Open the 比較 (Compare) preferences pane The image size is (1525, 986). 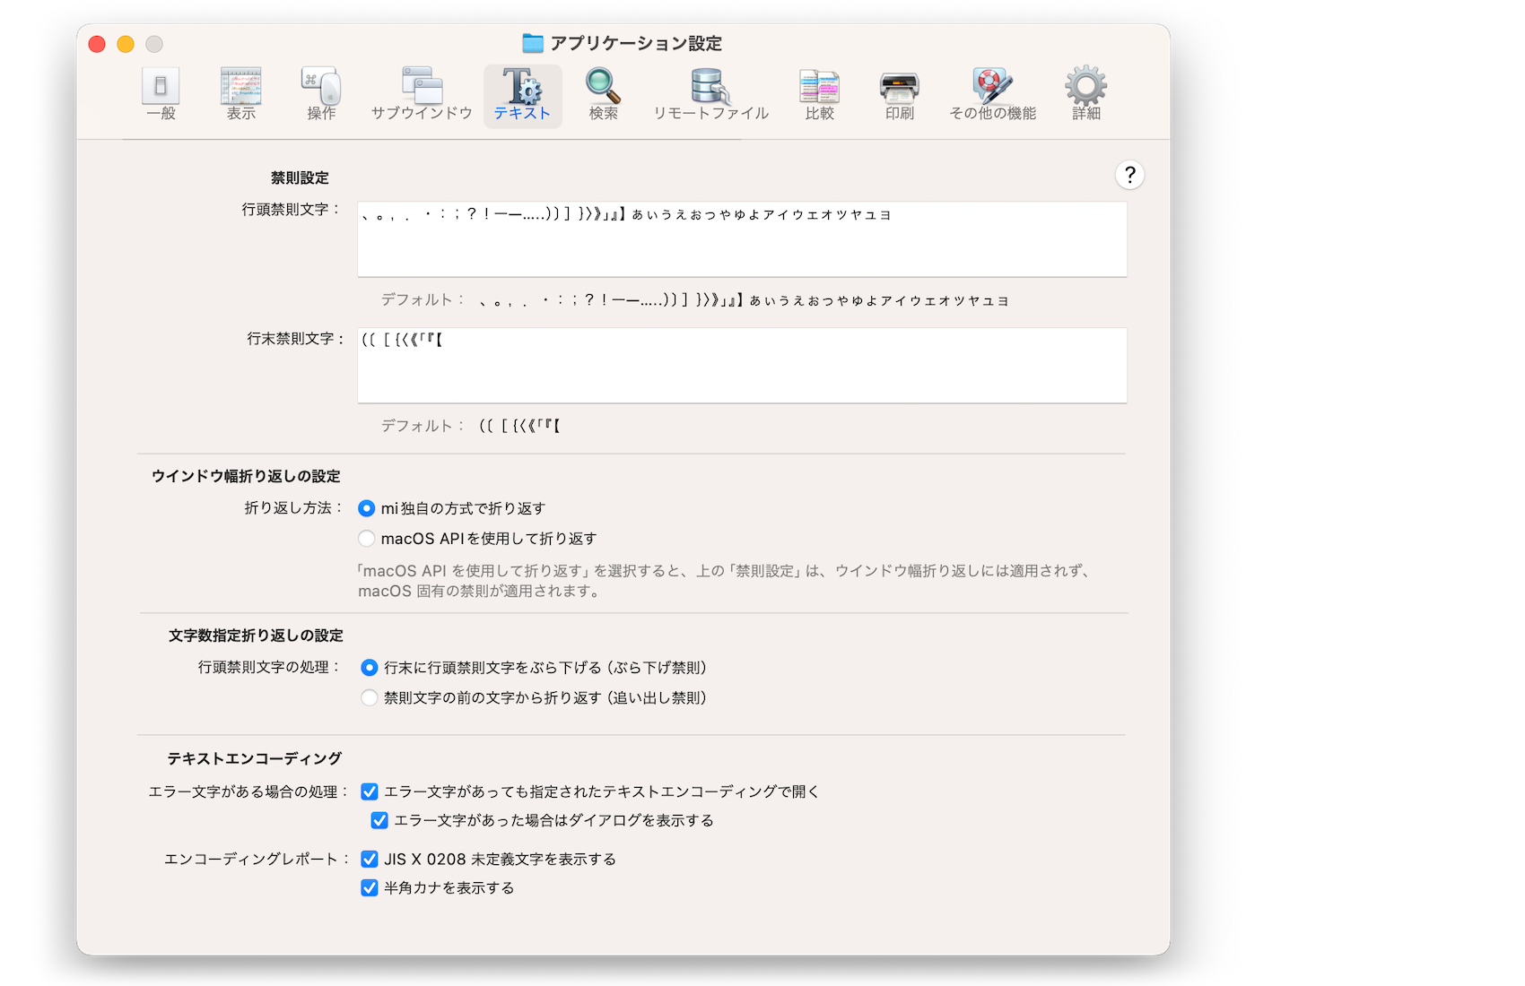(819, 93)
